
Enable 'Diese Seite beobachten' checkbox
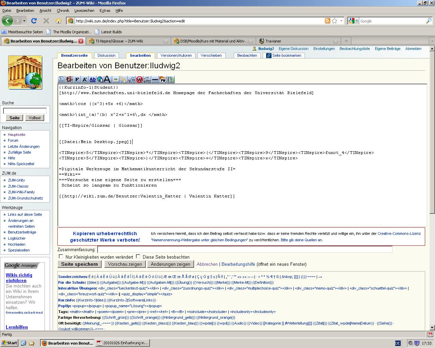[x=138, y=257]
